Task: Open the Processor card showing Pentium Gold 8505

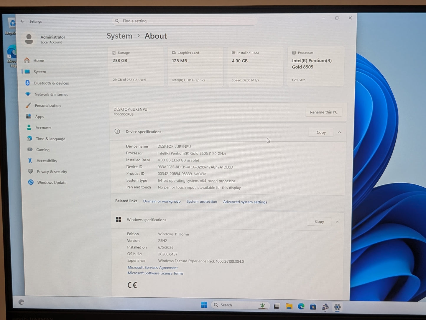Action: click(316, 66)
